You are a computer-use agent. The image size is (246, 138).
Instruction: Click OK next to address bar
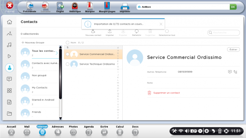click(x=233, y=7)
